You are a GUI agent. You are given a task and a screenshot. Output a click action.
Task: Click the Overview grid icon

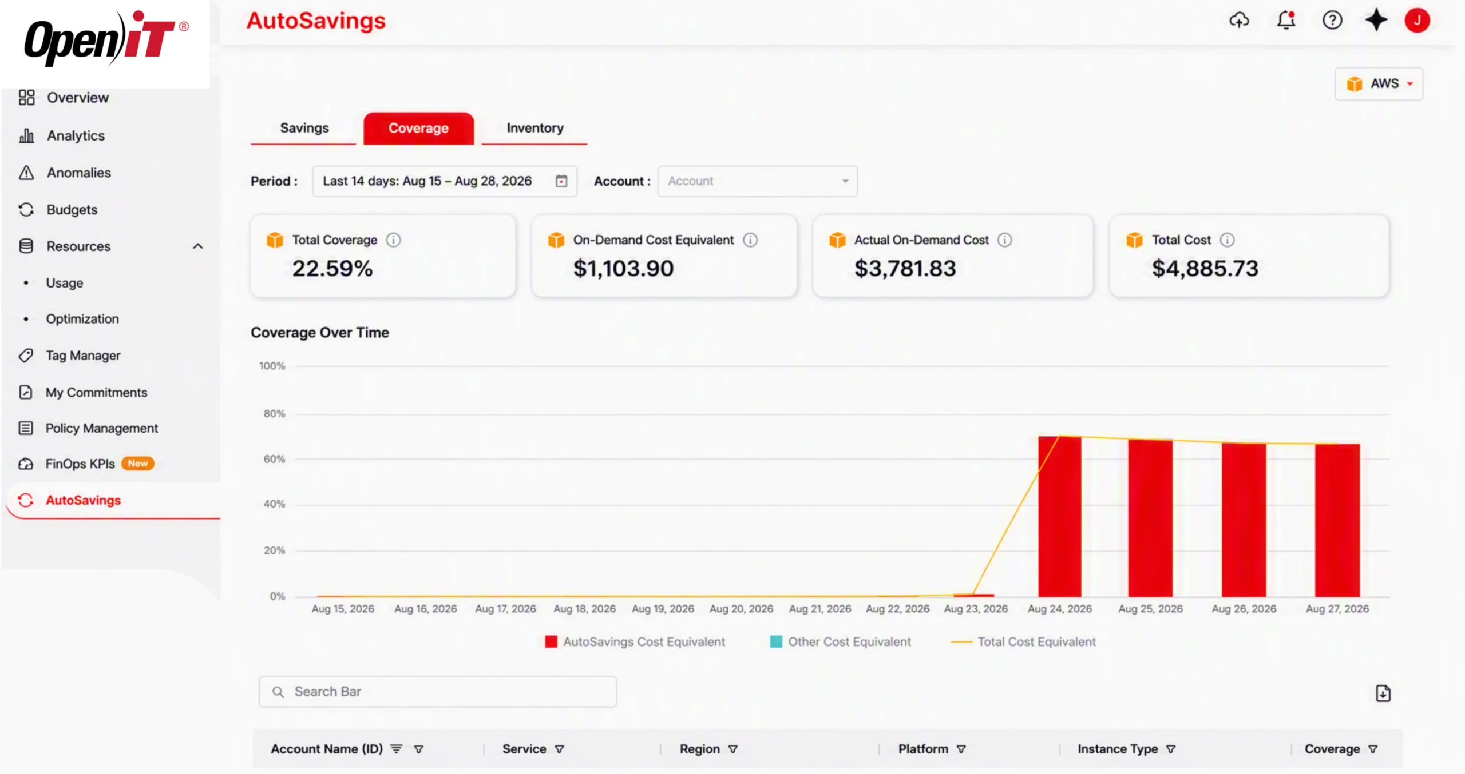tap(26, 98)
